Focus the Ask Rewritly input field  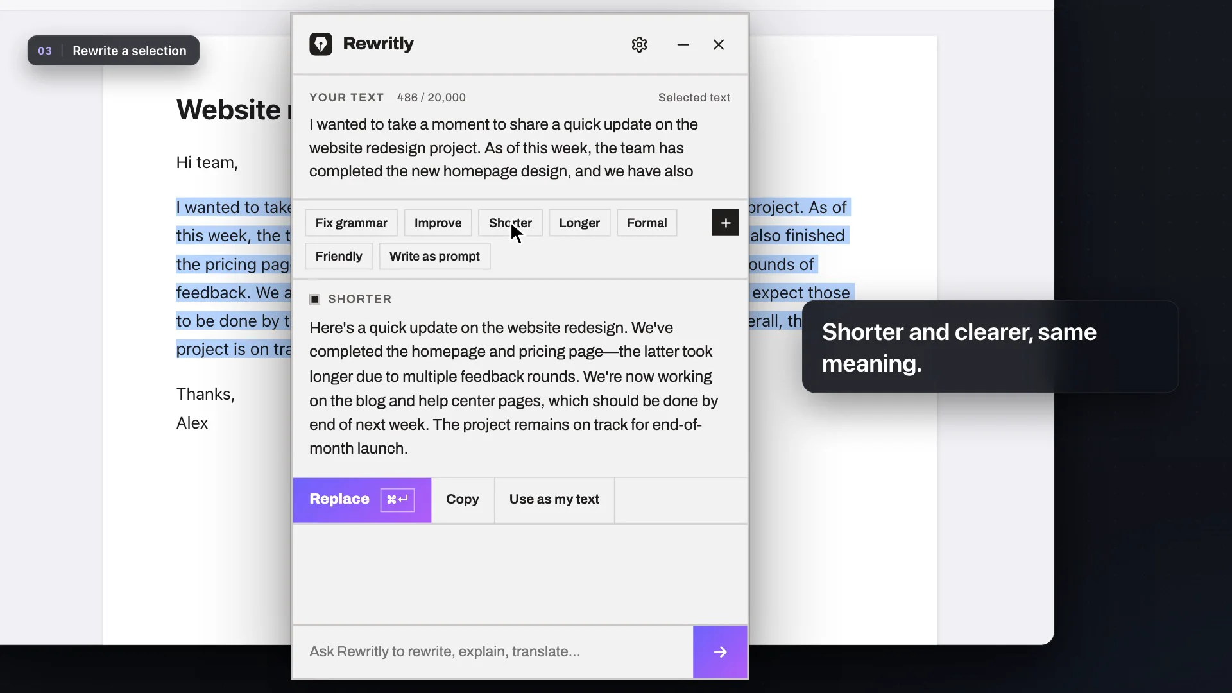[493, 652]
